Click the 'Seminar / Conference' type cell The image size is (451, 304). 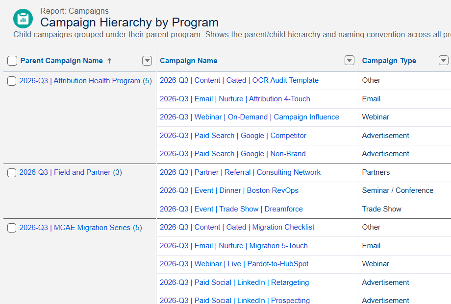(398, 190)
